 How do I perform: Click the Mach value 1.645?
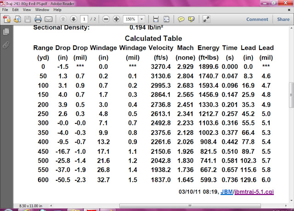[185, 180]
